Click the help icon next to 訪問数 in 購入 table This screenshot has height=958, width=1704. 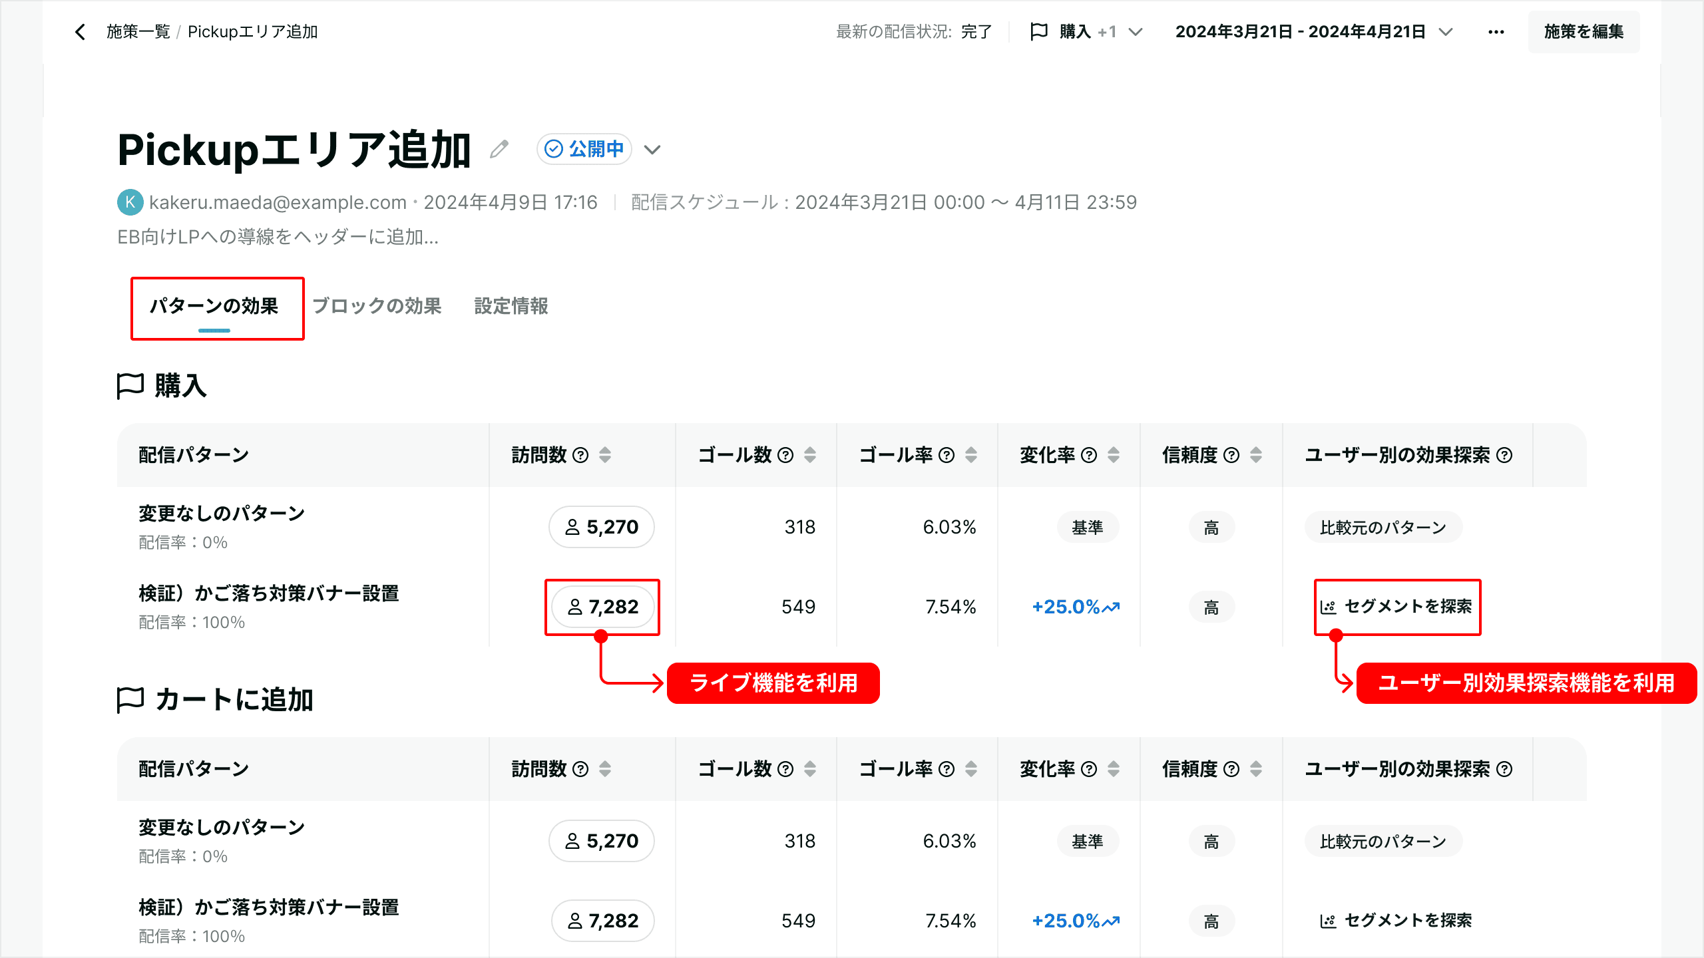pos(580,455)
